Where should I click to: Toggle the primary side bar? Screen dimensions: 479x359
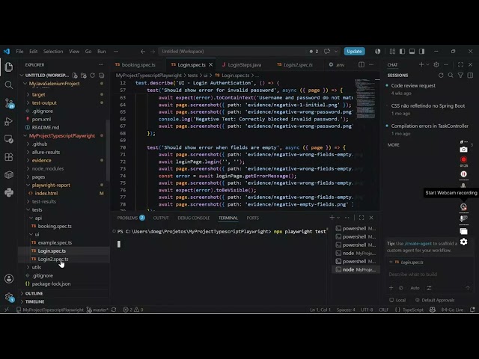pos(403,52)
